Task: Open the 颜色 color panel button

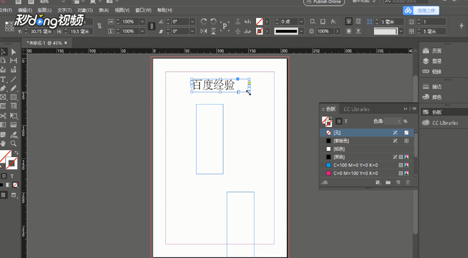Action: tap(432, 97)
